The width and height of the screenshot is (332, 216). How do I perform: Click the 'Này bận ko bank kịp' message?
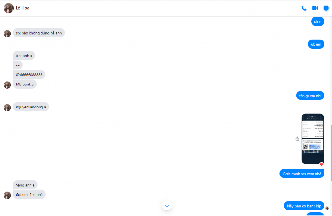[304, 206]
